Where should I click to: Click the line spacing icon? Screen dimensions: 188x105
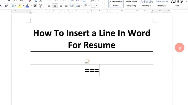(78, 6)
